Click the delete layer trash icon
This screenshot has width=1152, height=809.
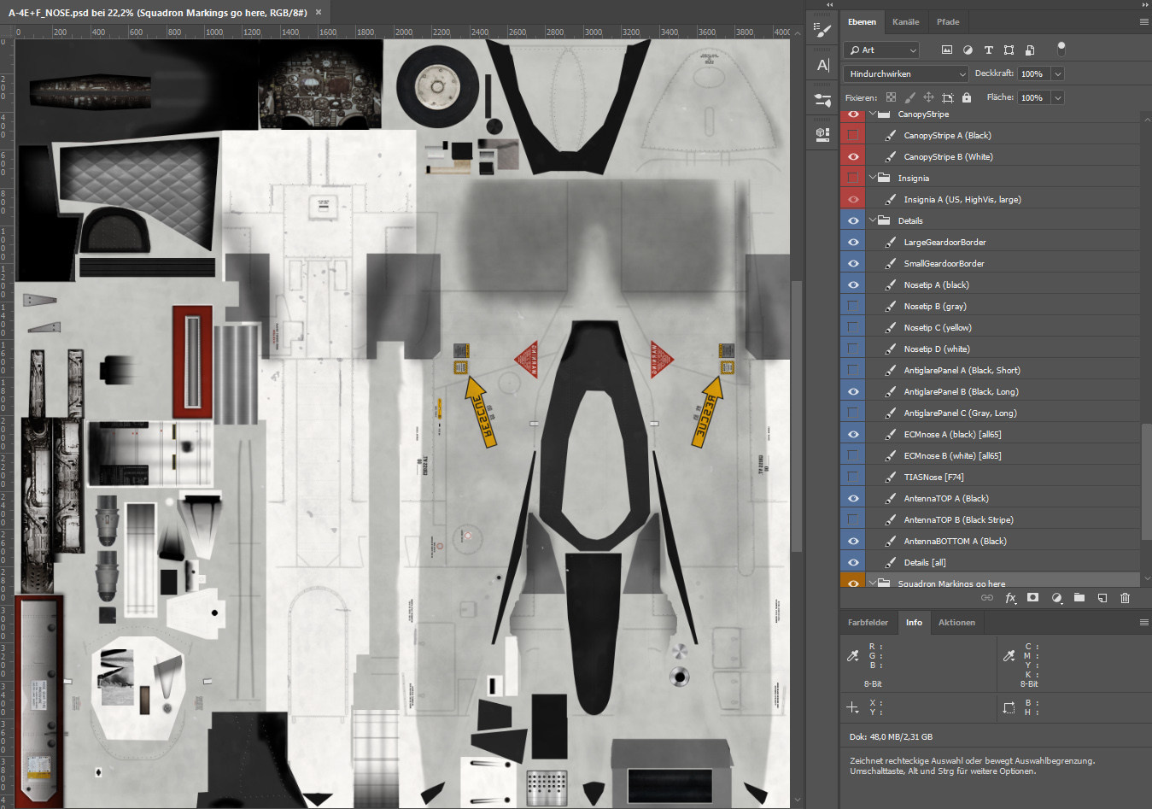(1125, 598)
